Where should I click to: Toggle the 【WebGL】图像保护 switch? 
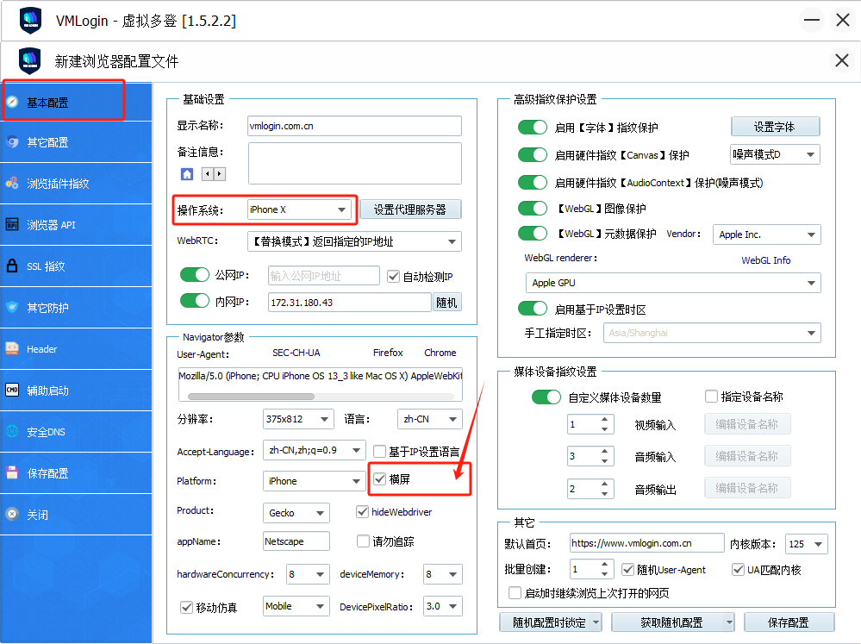(x=533, y=209)
